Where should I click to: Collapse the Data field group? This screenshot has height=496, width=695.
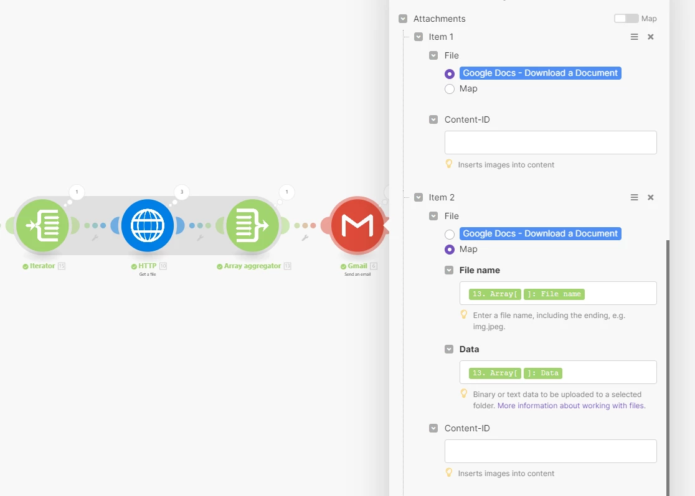pos(449,349)
